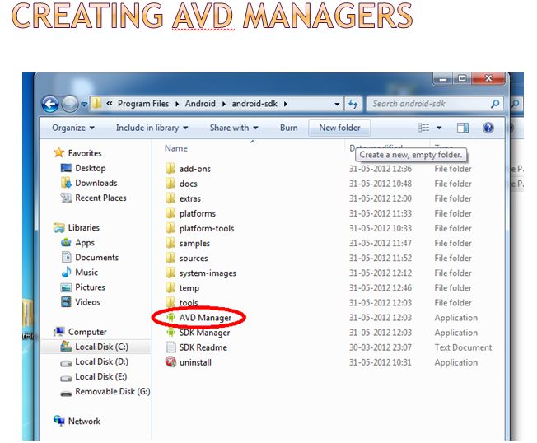Image resolution: width=537 pixels, height=443 pixels.
Task: Open the Pictures library
Action: [x=90, y=287]
